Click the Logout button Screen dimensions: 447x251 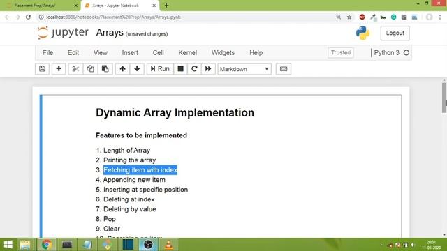(x=395, y=33)
